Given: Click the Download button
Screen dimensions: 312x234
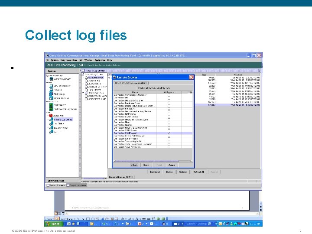Looking at the screenshot, I should [155, 172].
